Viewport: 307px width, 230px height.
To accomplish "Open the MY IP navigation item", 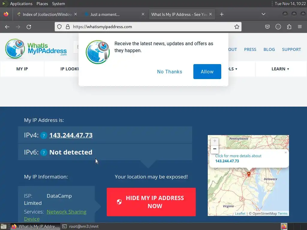I will tap(22, 69).
